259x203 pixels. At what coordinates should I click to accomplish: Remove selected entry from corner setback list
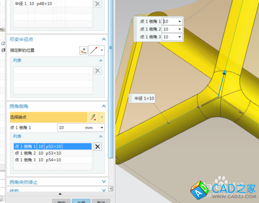click(x=97, y=147)
